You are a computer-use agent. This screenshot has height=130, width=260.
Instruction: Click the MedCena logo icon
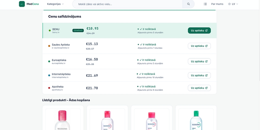pos(22,4)
